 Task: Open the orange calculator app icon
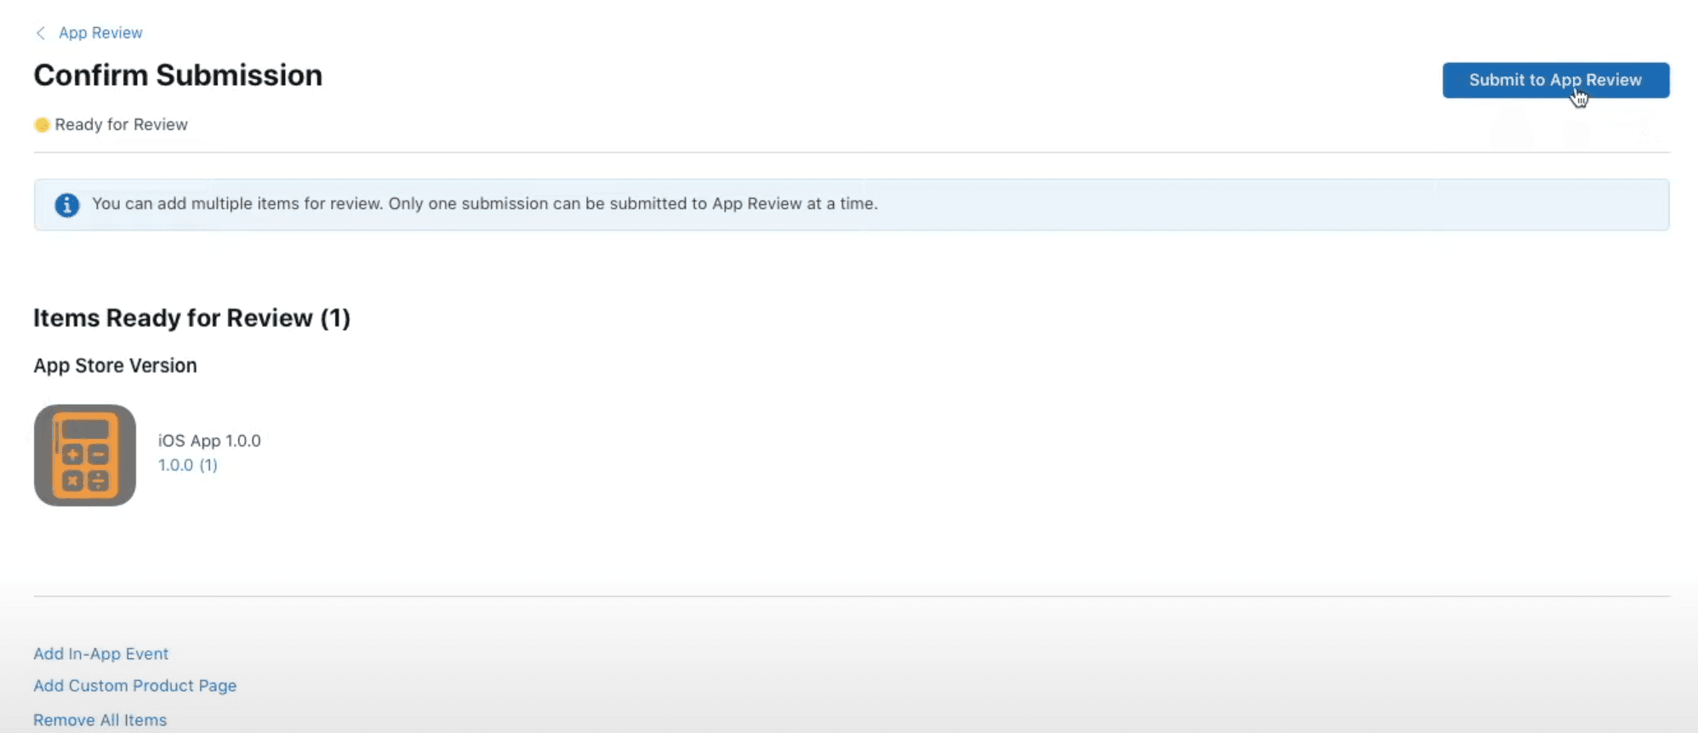tap(85, 456)
